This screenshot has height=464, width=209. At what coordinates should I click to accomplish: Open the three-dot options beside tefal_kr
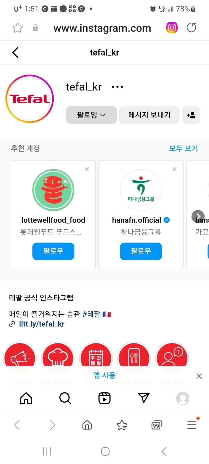tap(117, 87)
